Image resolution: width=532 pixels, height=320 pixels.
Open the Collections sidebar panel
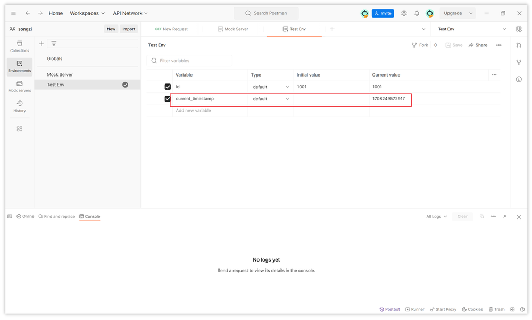tap(20, 46)
